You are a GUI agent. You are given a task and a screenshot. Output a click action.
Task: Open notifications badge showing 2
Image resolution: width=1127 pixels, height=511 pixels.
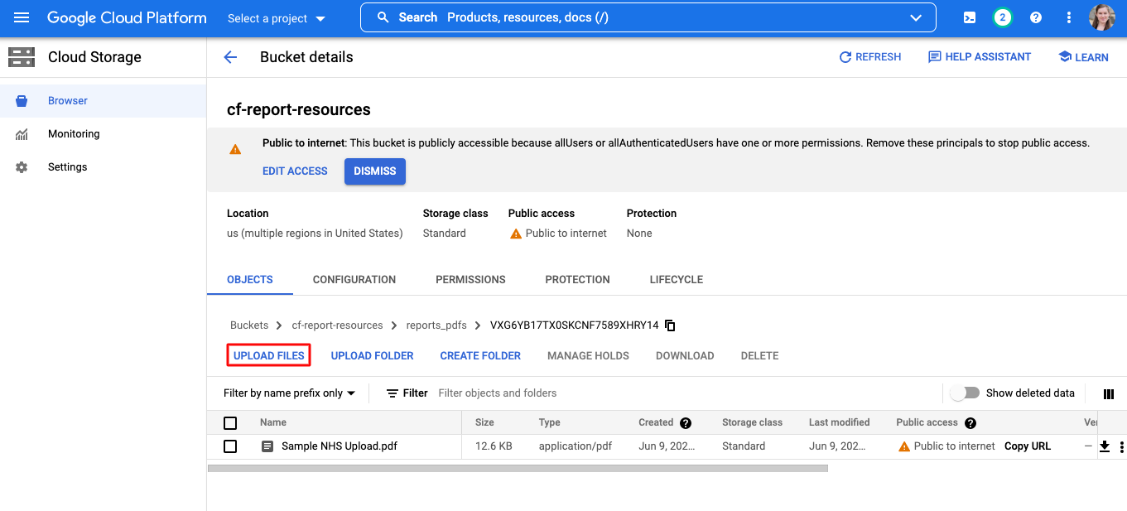1003,17
